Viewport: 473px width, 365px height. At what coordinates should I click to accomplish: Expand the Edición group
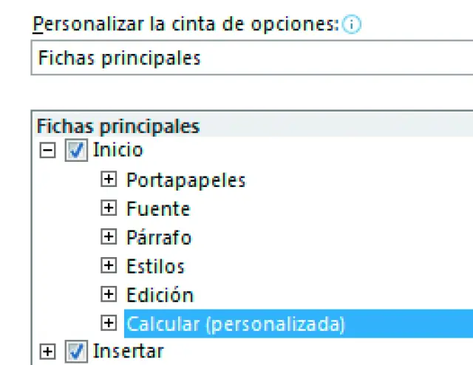click(109, 295)
